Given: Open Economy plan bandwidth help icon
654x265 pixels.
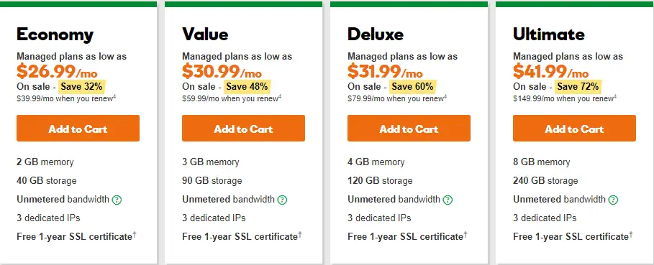Looking at the screenshot, I should (x=117, y=200).
